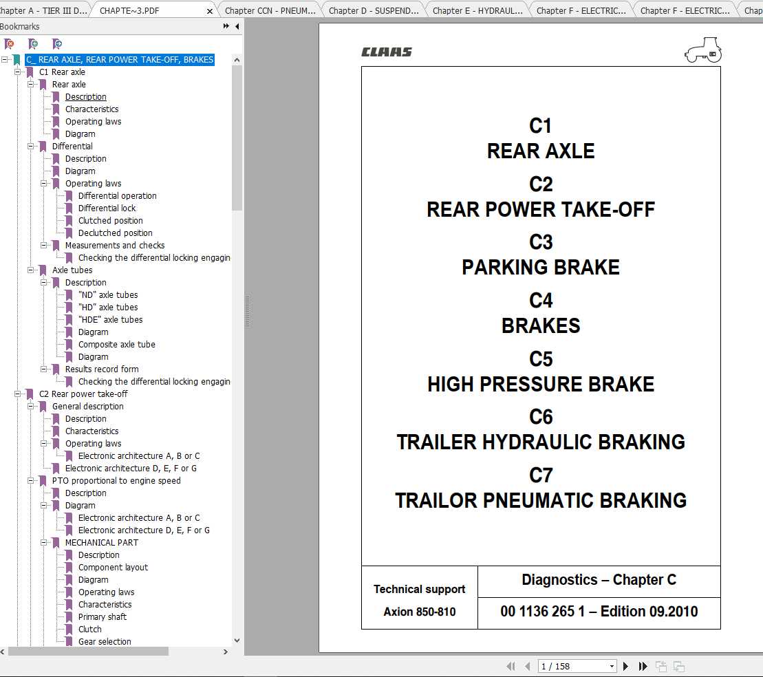Screen dimensions: 763x677
Task: Collapse the Axle tubes bookmark node
Action: click(x=31, y=270)
